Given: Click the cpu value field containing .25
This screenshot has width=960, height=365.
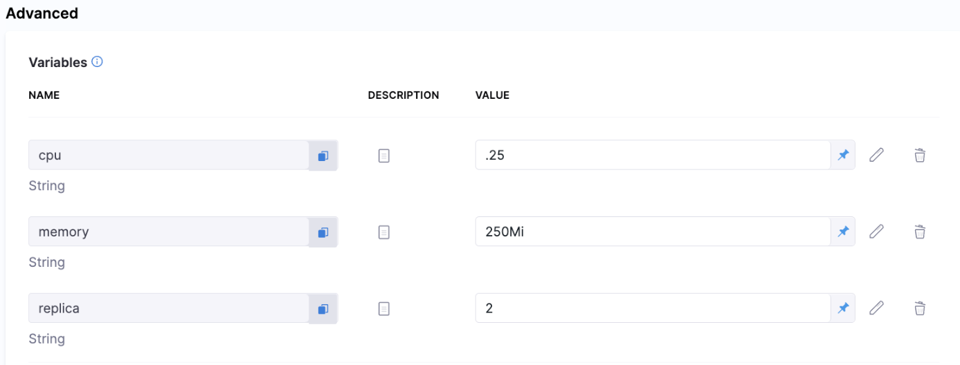Looking at the screenshot, I should click(652, 156).
